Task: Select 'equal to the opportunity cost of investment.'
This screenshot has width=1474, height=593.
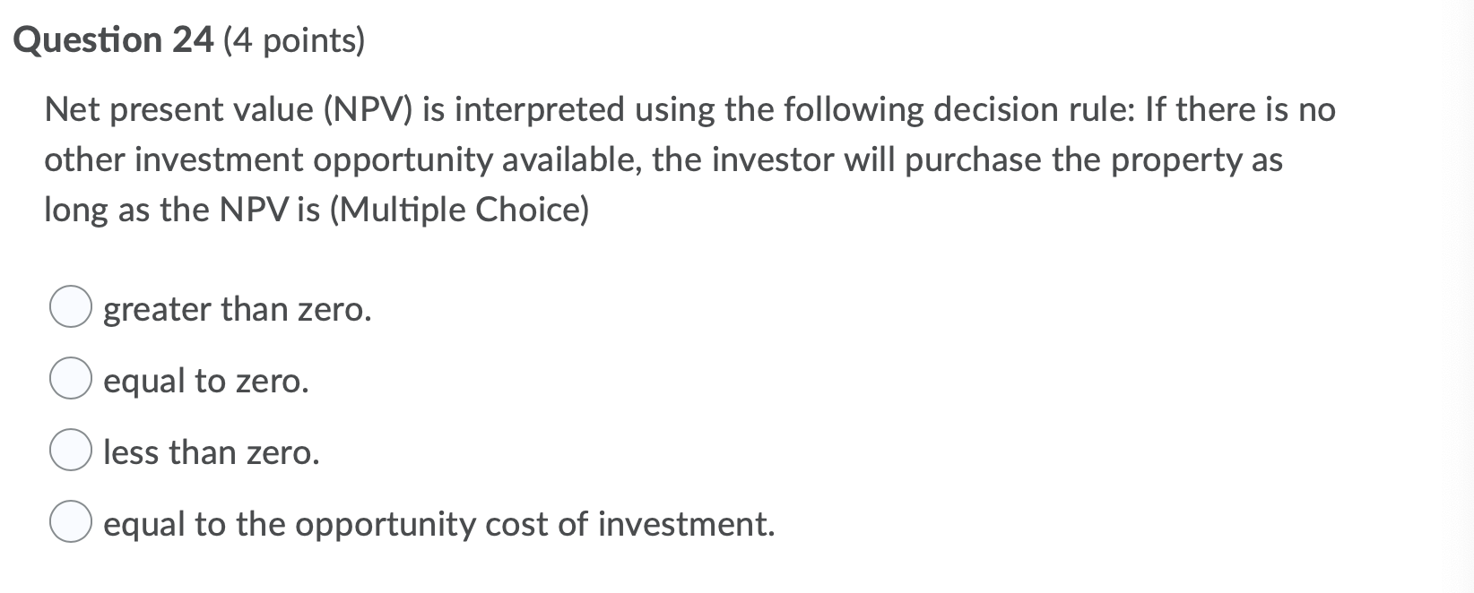Action: [x=70, y=522]
